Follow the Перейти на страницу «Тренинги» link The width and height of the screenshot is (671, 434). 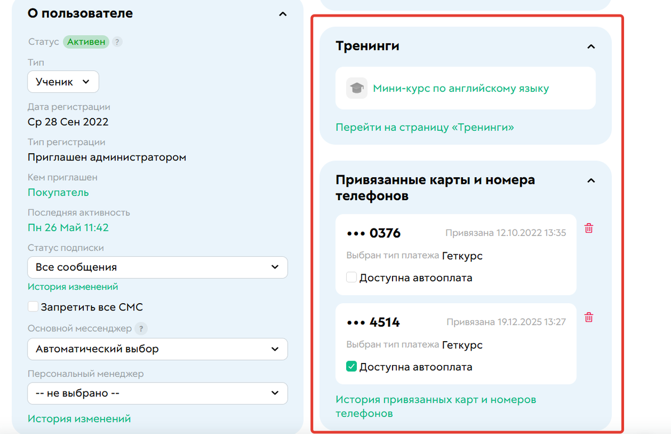click(426, 128)
